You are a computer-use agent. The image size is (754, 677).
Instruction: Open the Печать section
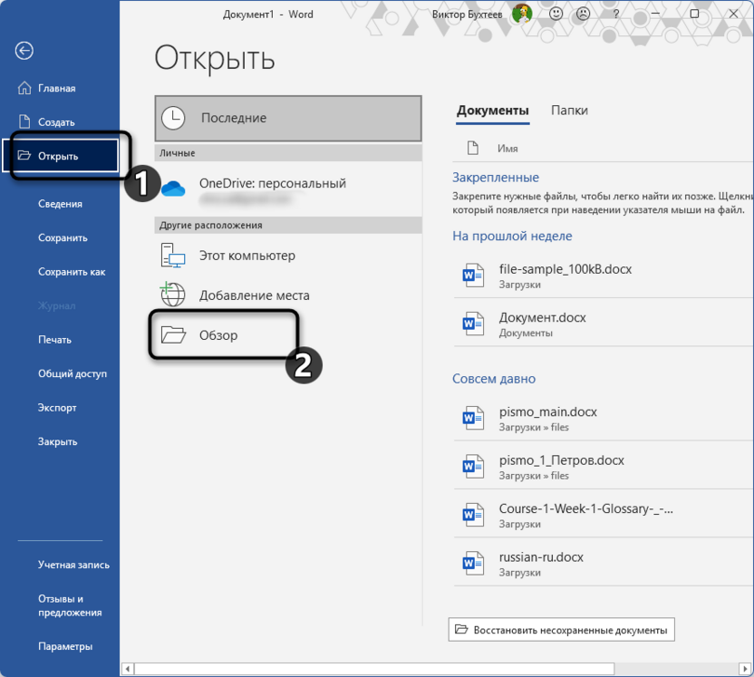click(60, 340)
